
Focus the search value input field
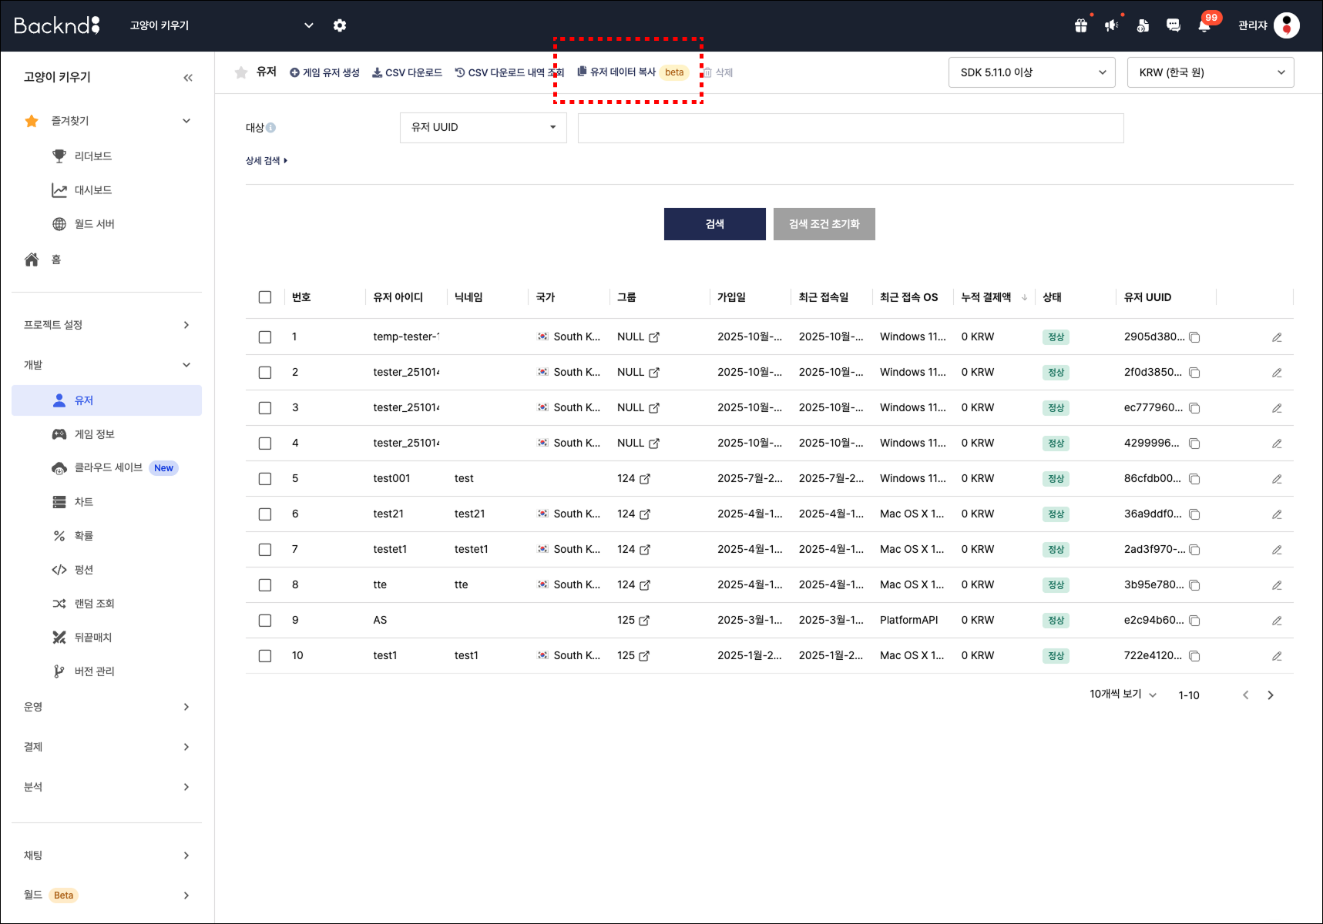(x=850, y=128)
